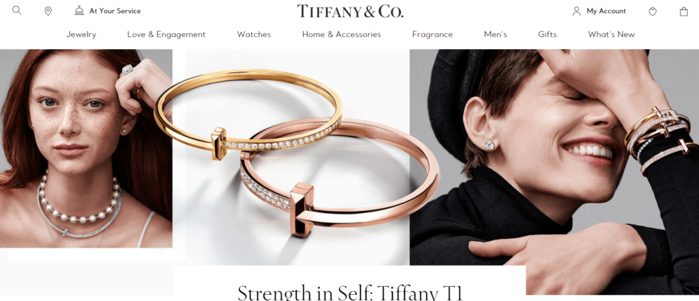This screenshot has width=699, height=301.
Task: Click My Account text link
Action: [x=606, y=11]
